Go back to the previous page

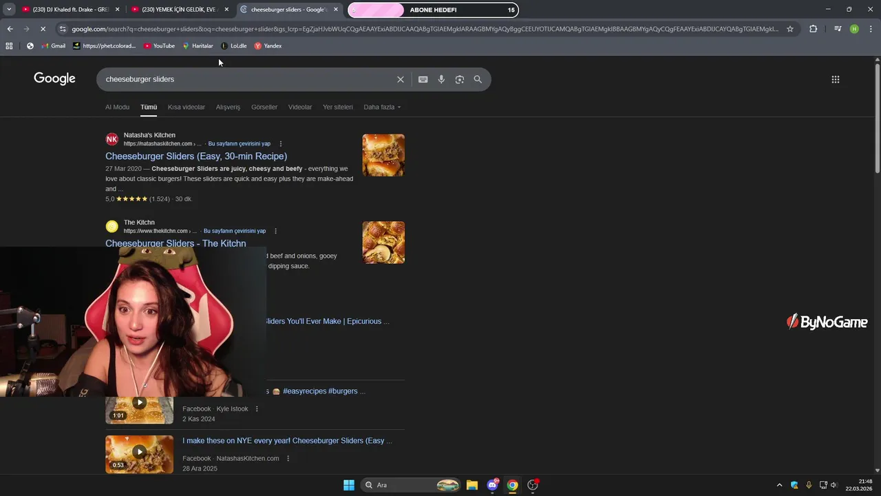click(10, 29)
